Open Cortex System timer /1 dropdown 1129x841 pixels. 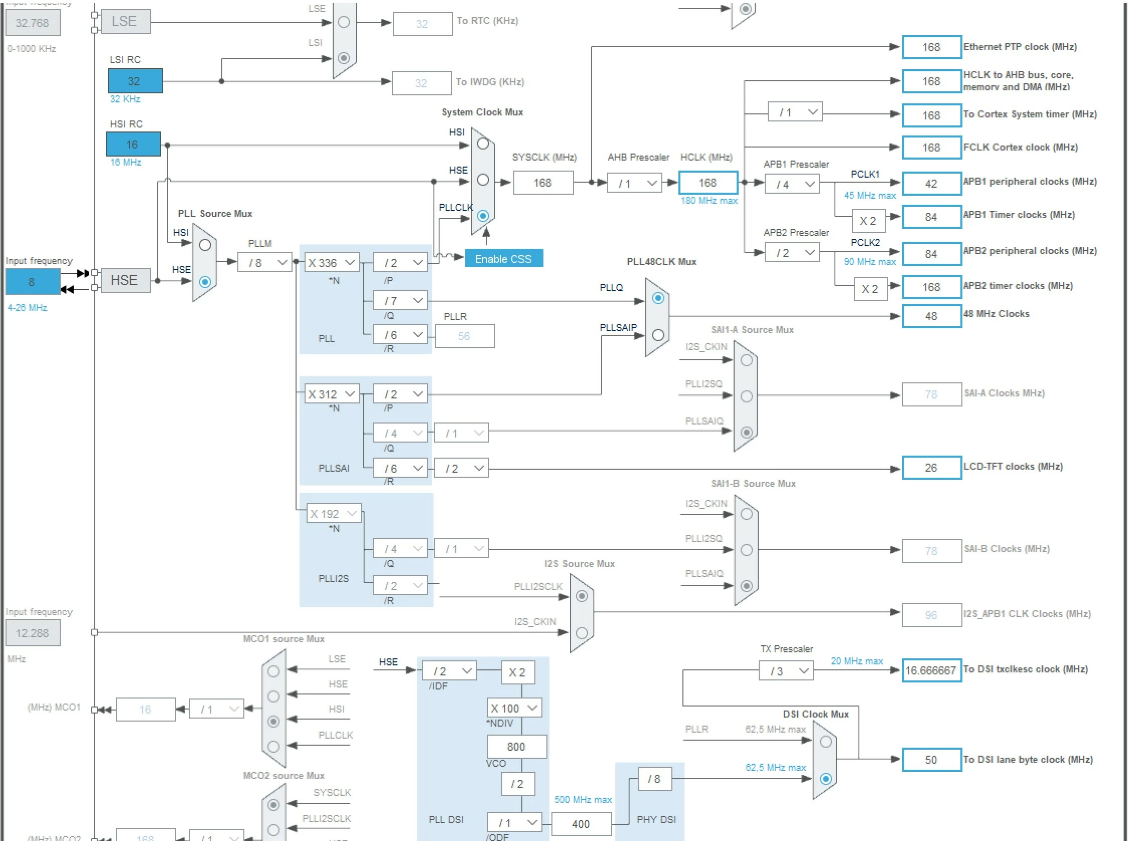tap(795, 111)
